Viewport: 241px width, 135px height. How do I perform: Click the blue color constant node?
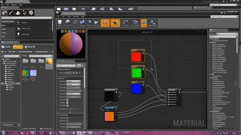pyautogui.click(x=138, y=88)
